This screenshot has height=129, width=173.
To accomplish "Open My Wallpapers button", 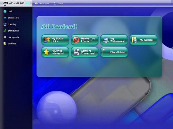I will tap(114, 40).
